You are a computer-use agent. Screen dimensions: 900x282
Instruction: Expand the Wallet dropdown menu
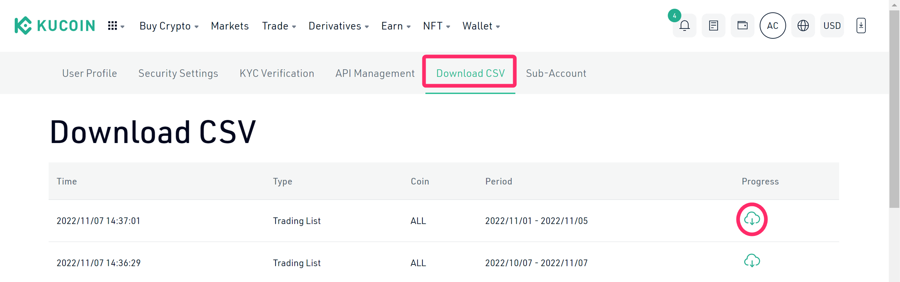[x=481, y=26]
